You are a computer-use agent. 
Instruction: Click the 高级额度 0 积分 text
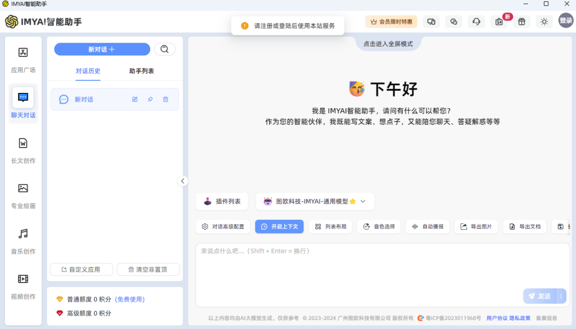[x=89, y=313]
